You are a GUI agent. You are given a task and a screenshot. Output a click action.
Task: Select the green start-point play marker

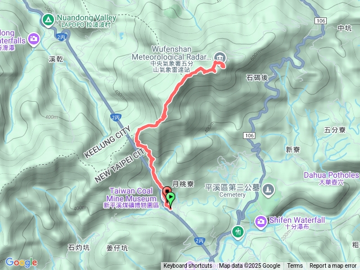pyautogui.click(x=170, y=198)
